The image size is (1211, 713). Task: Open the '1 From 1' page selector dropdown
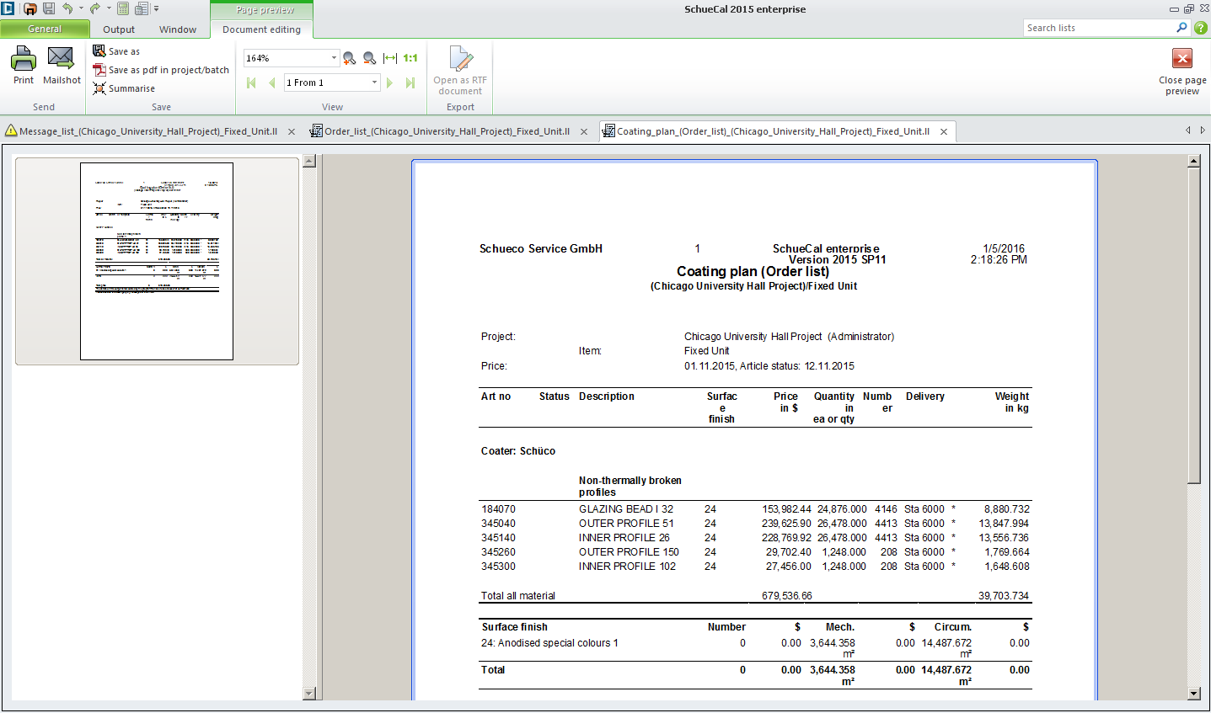(x=374, y=82)
